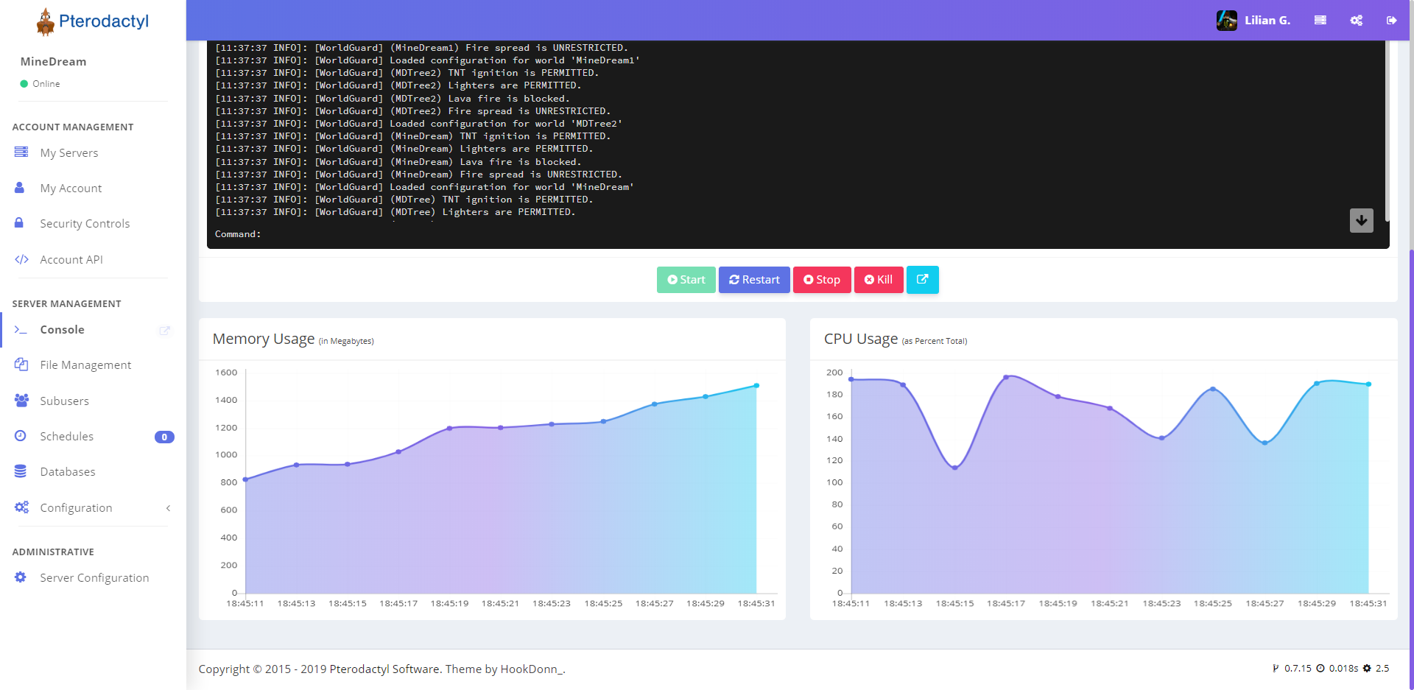Click the Schedules count badge
This screenshot has height=690, width=1414.
(x=164, y=437)
